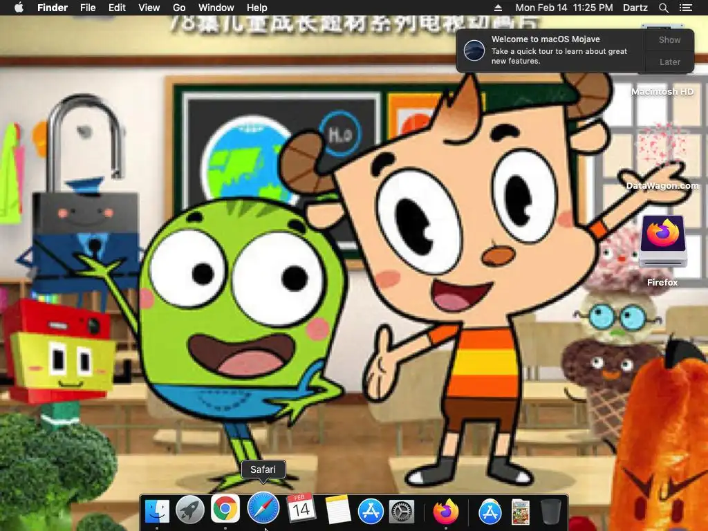708x531 pixels.
Task: Launch Safari compass icon in Dock
Action: point(263,507)
